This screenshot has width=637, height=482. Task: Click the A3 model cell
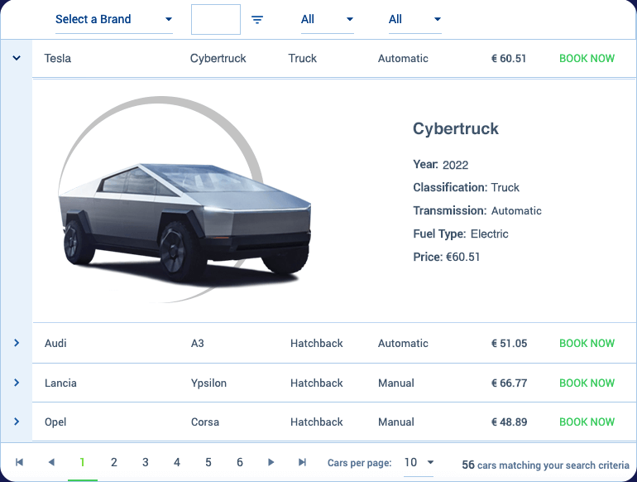click(x=198, y=344)
